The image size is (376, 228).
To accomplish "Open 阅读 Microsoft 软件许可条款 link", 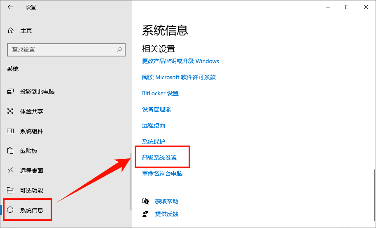I will tap(179, 77).
